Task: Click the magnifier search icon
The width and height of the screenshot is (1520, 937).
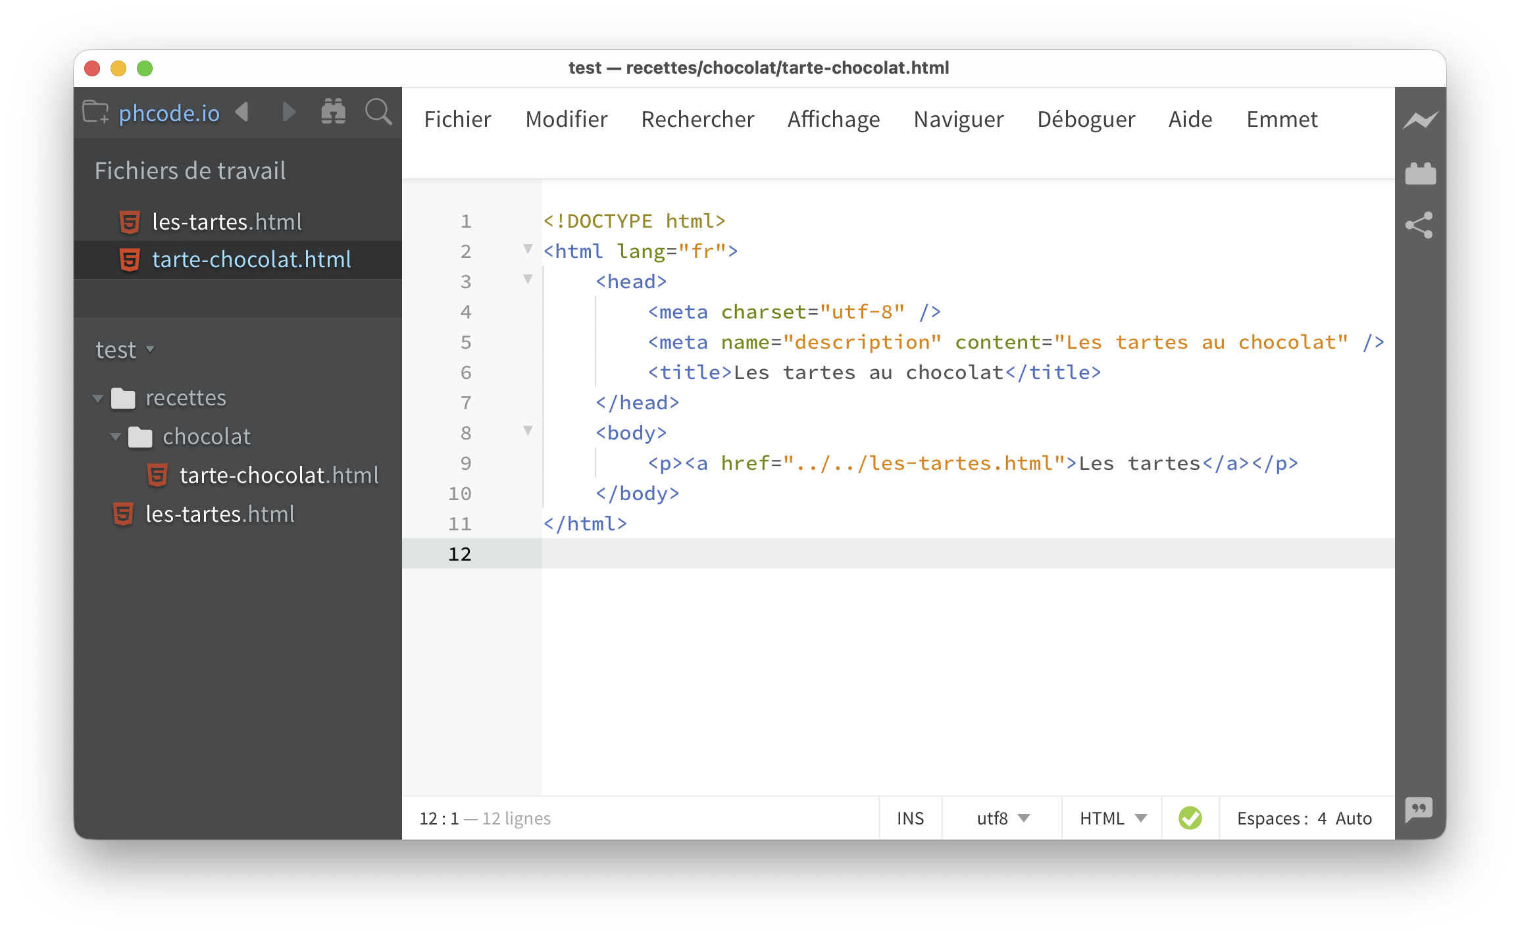Action: (378, 113)
